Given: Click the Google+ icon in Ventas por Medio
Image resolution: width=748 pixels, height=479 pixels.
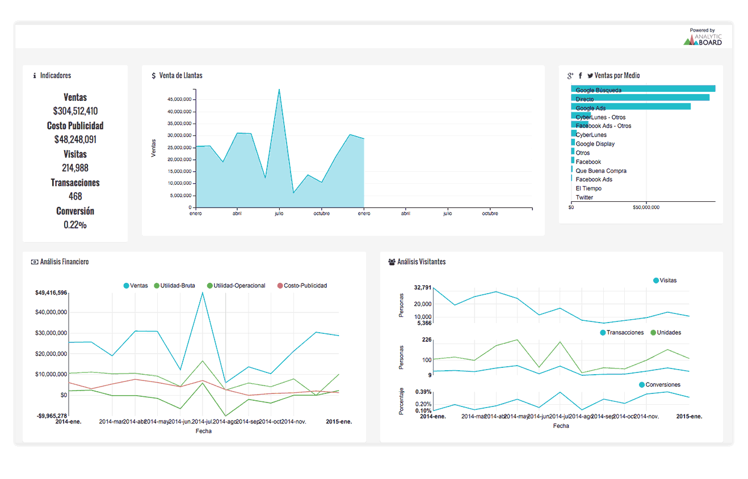Looking at the screenshot, I should (570, 75).
